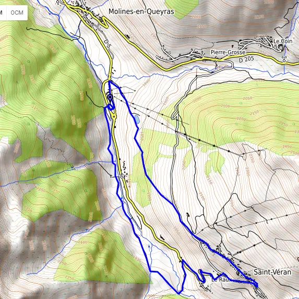
Task: Click the D 205 road label
Action: pos(246,59)
